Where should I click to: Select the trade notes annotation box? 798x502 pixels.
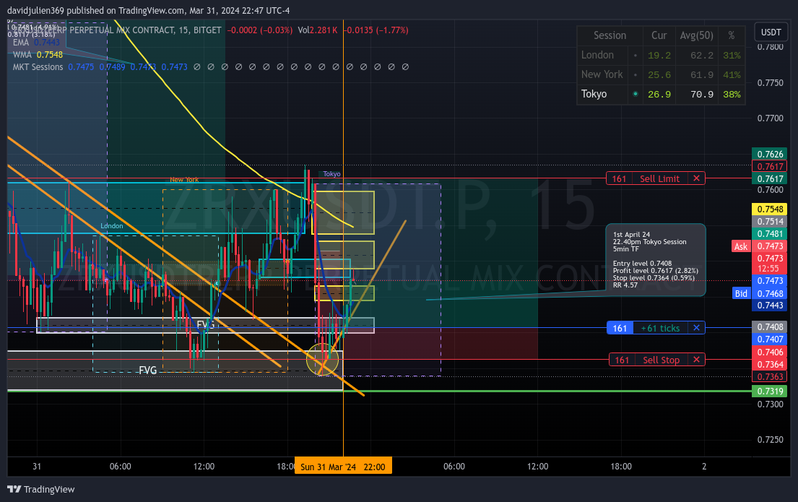coord(656,259)
